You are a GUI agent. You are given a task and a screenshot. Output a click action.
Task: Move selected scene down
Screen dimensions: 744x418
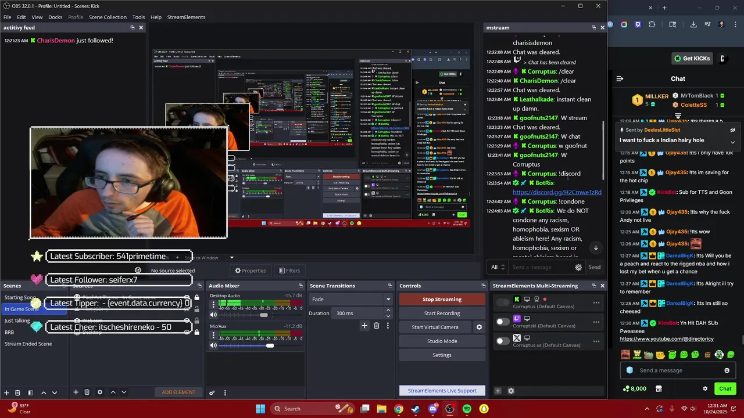click(x=55, y=392)
